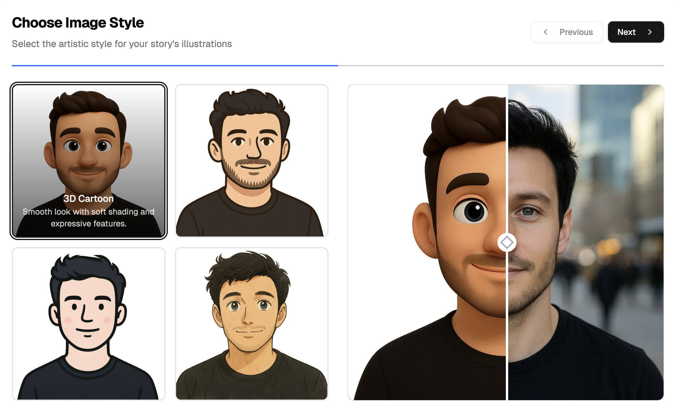This screenshot has height=412, width=676.
Task: Click the "3D Cartoon" label on the selected card
Action: tap(88, 199)
